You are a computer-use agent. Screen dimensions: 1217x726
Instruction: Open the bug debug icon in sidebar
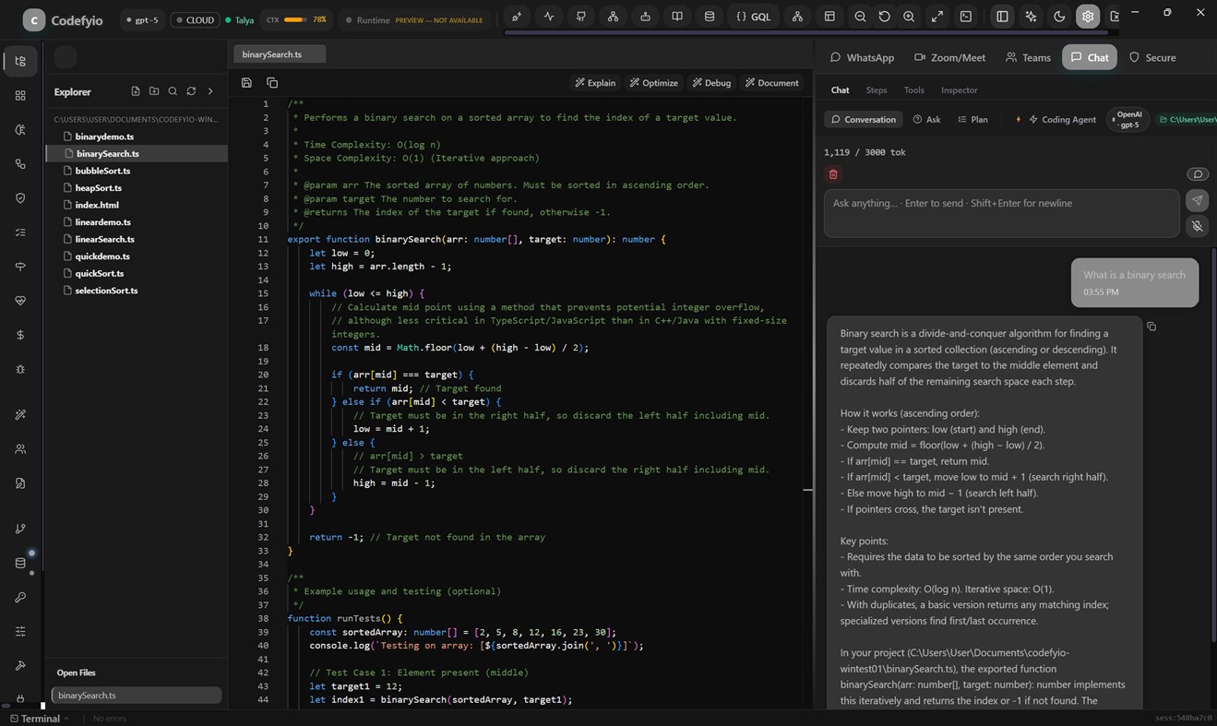coord(20,369)
